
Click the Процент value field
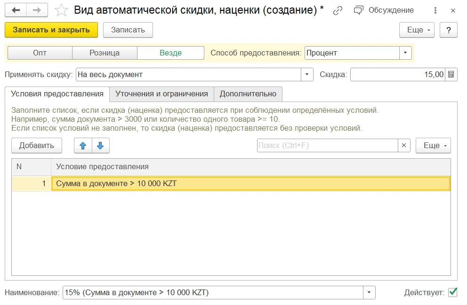[352, 53]
